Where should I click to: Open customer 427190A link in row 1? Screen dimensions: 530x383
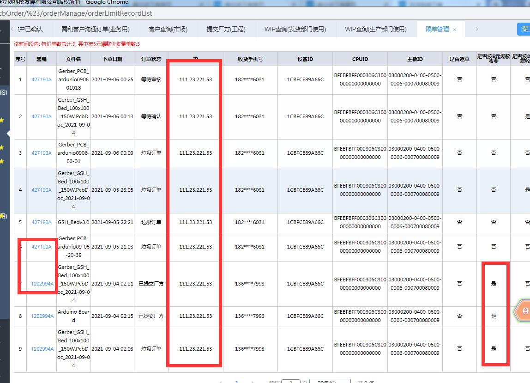pos(42,79)
